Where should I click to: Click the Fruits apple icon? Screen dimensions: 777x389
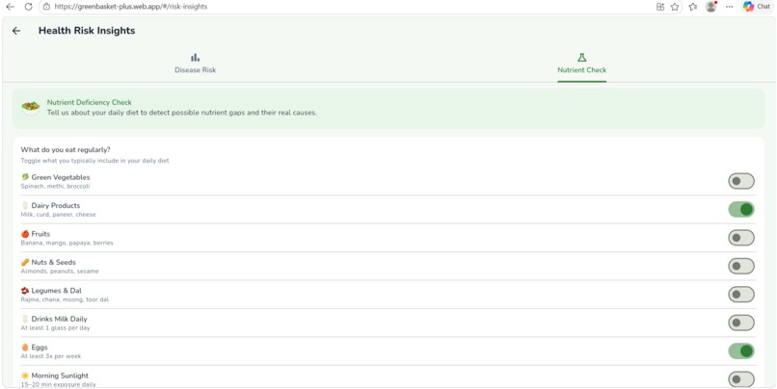click(25, 234)
